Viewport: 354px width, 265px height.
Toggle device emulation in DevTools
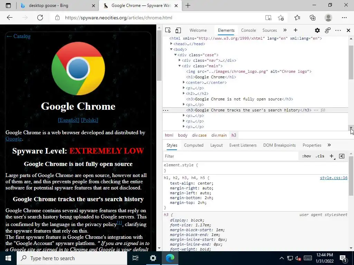(178, 30)
